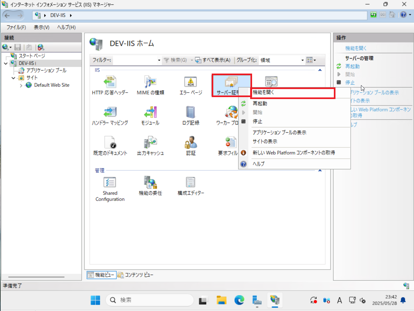Click the taskbar 検索 box
The width and height of the screenshot is (414, 311).
click(150, 300)
